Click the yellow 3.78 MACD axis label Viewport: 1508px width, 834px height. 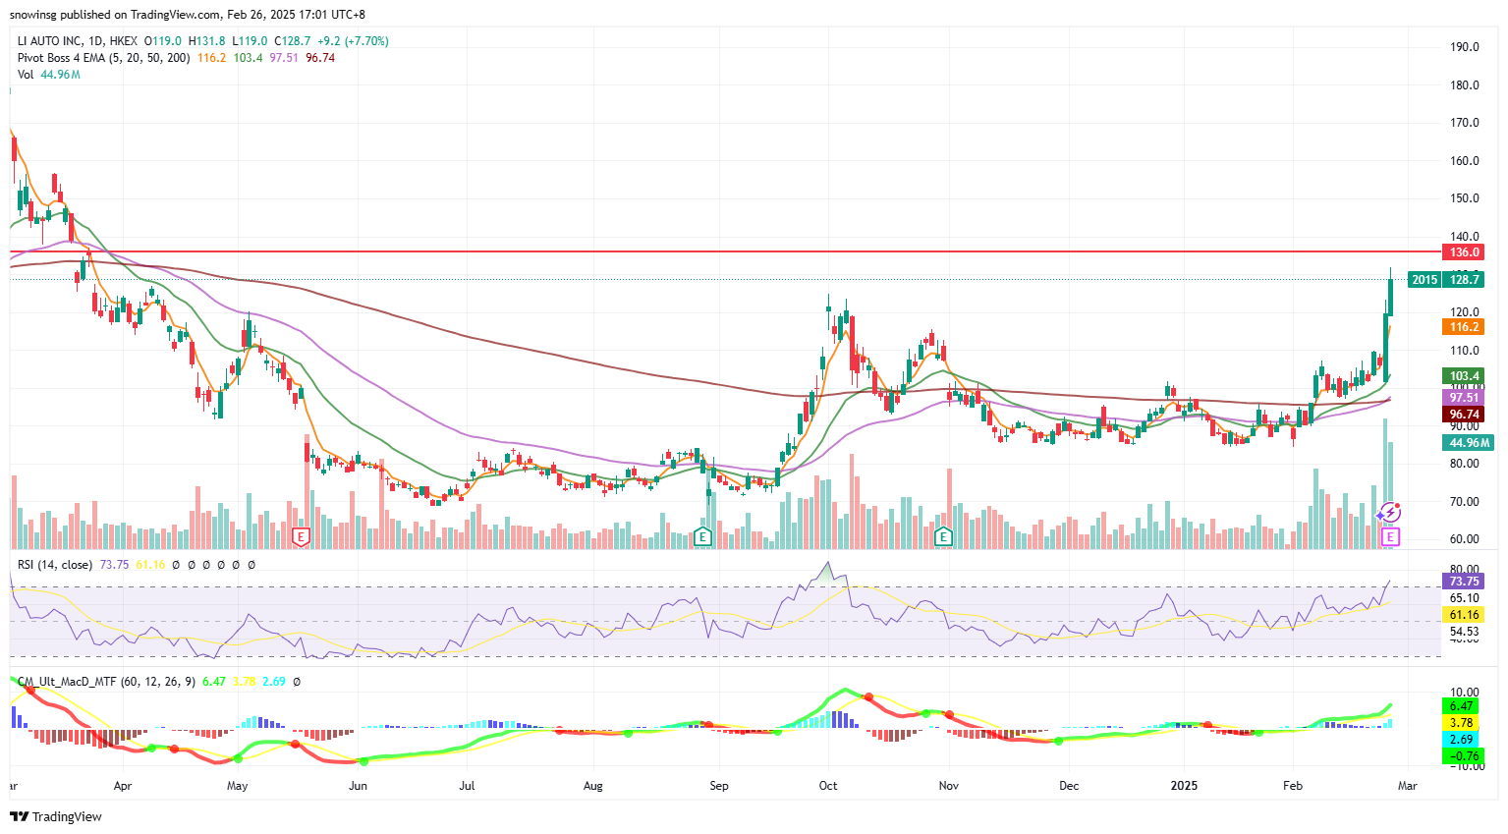click(x=1462, y=723)
